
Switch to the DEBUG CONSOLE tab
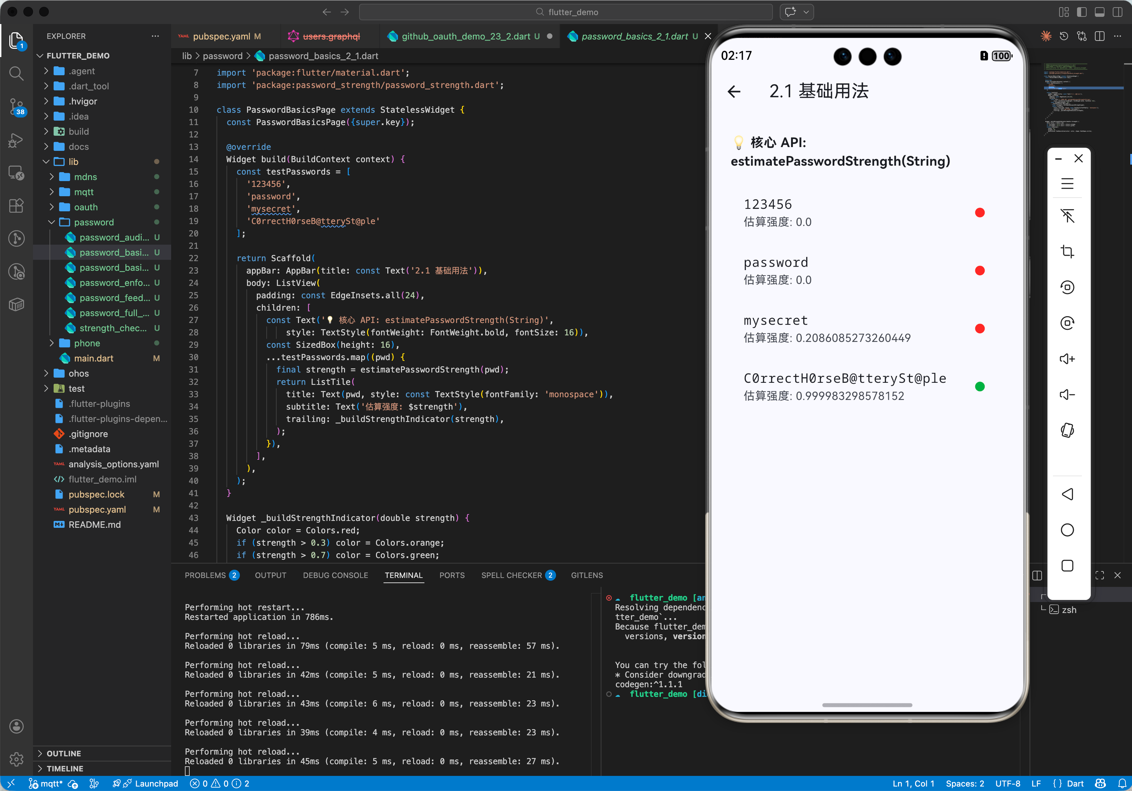[335, 575]
